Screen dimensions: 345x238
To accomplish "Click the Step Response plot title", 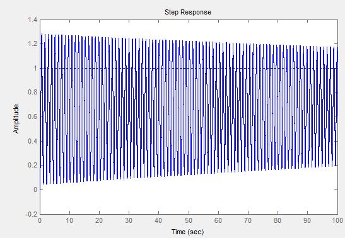I will tap(188, 12).
